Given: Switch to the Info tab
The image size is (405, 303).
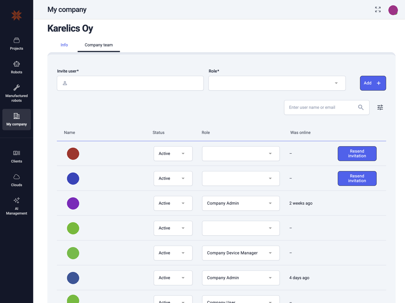Looking at the screenshot, I should click(64, 45).
